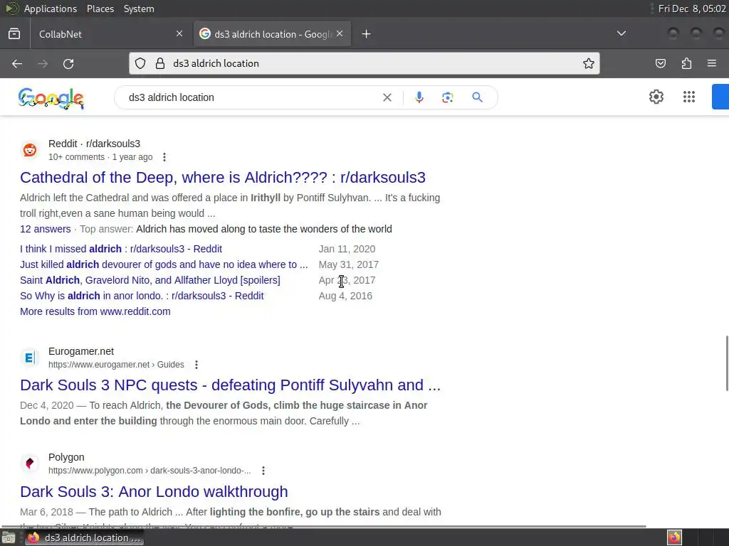
Task: Open 'Just killed aldrich devourer' link
Action: (x=164, y=264)
